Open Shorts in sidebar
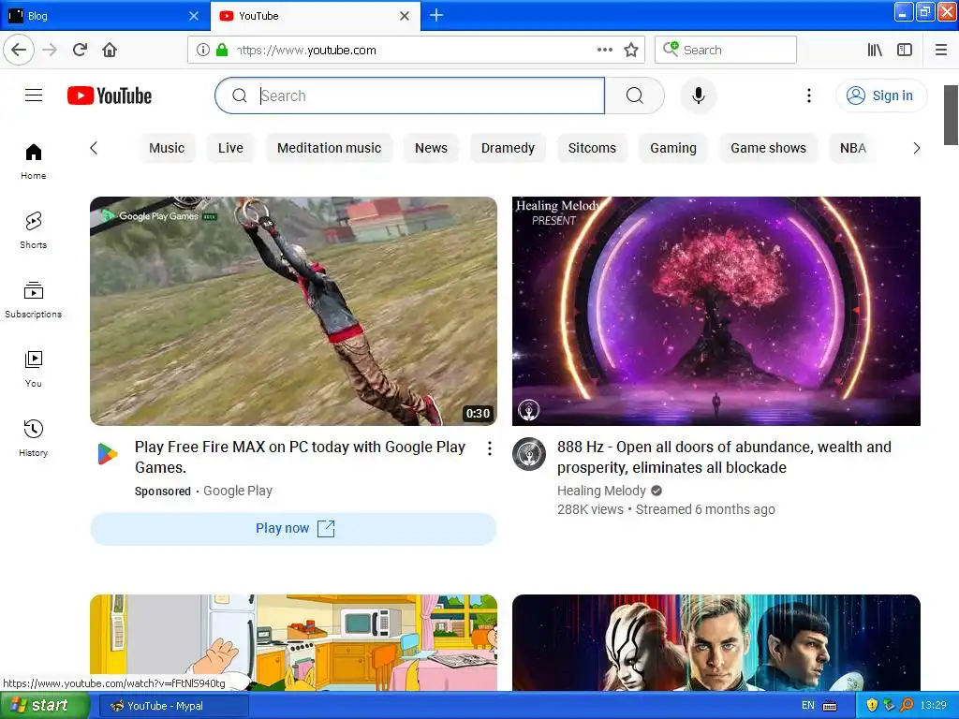 (x=34, y=230)
